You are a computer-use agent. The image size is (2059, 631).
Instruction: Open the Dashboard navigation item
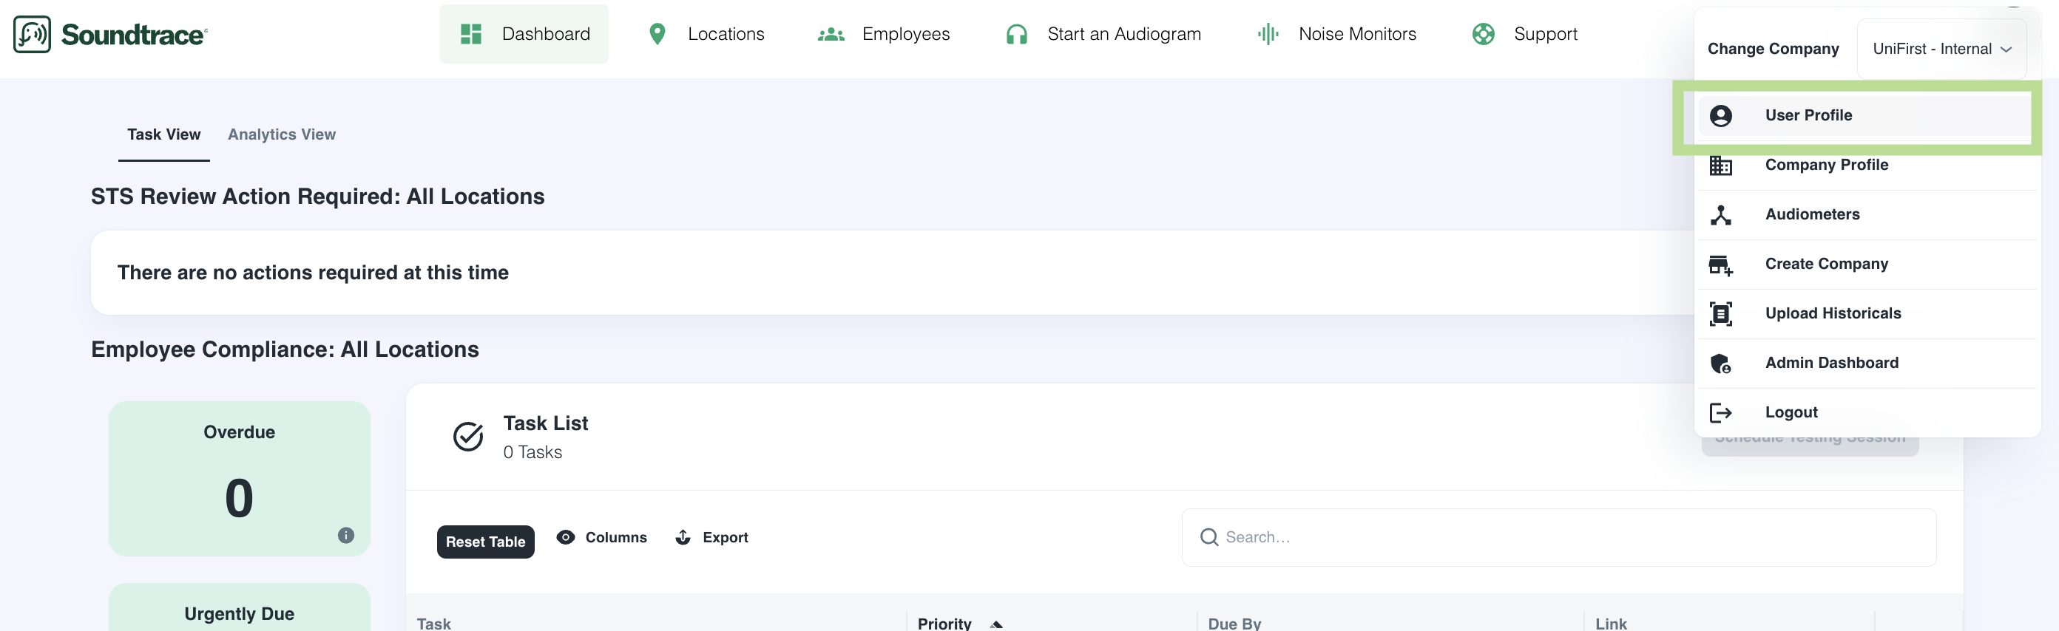coord(524,33)
